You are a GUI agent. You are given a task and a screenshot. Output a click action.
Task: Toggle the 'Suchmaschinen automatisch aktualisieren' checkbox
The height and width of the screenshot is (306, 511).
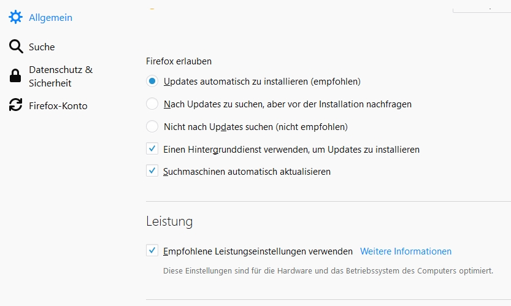tap(152, 172)
